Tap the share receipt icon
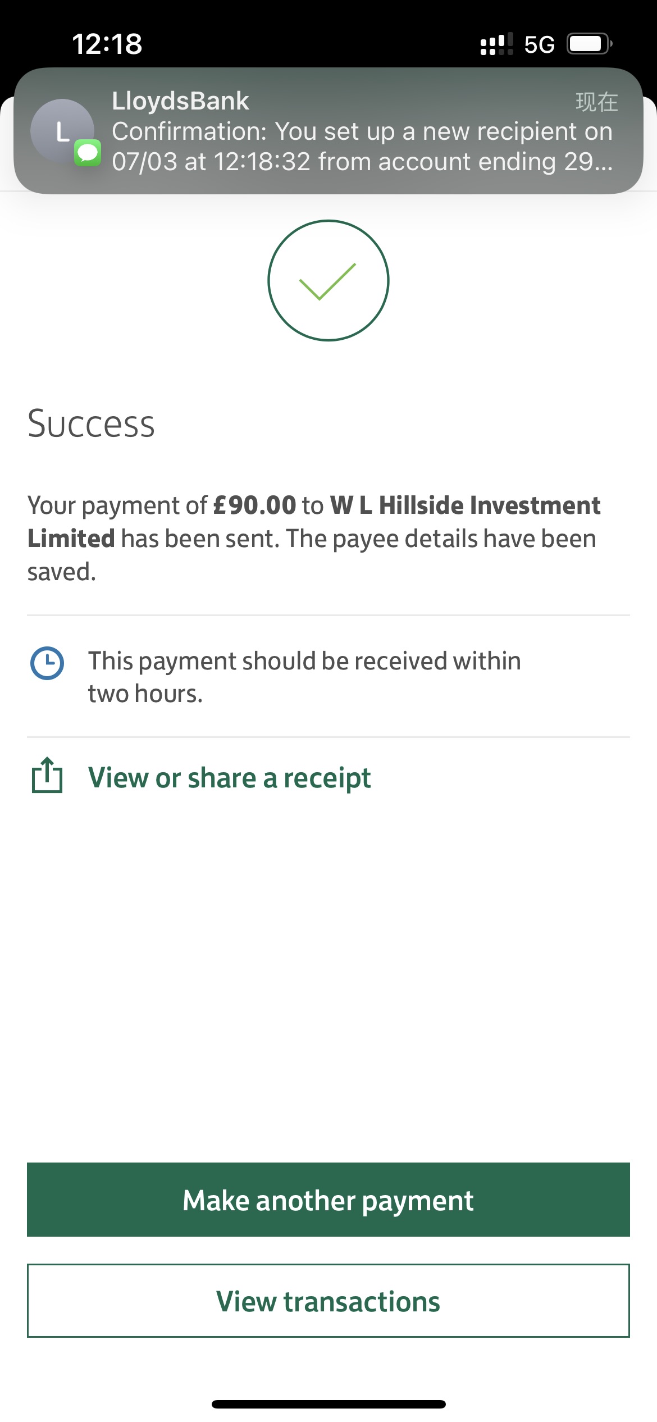Viewport: 657px width, 1422px height. click(47, 776)
